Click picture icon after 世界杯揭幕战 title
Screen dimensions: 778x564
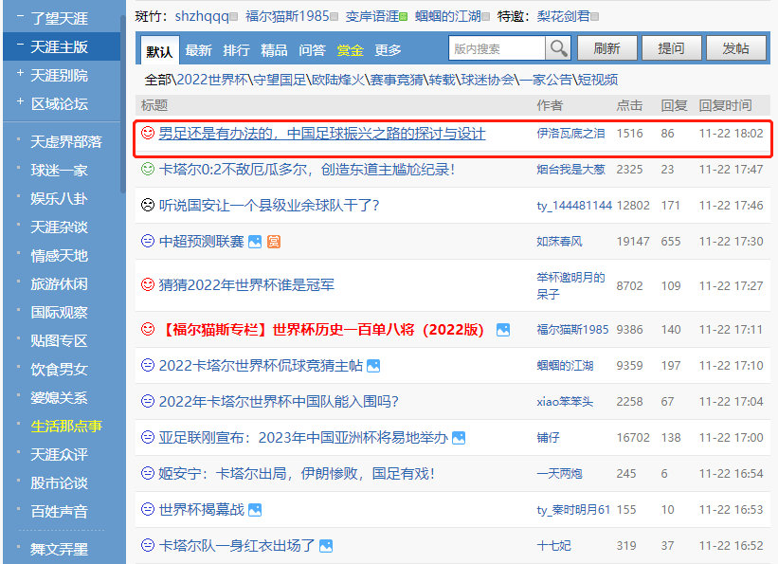tap(255, 510)
